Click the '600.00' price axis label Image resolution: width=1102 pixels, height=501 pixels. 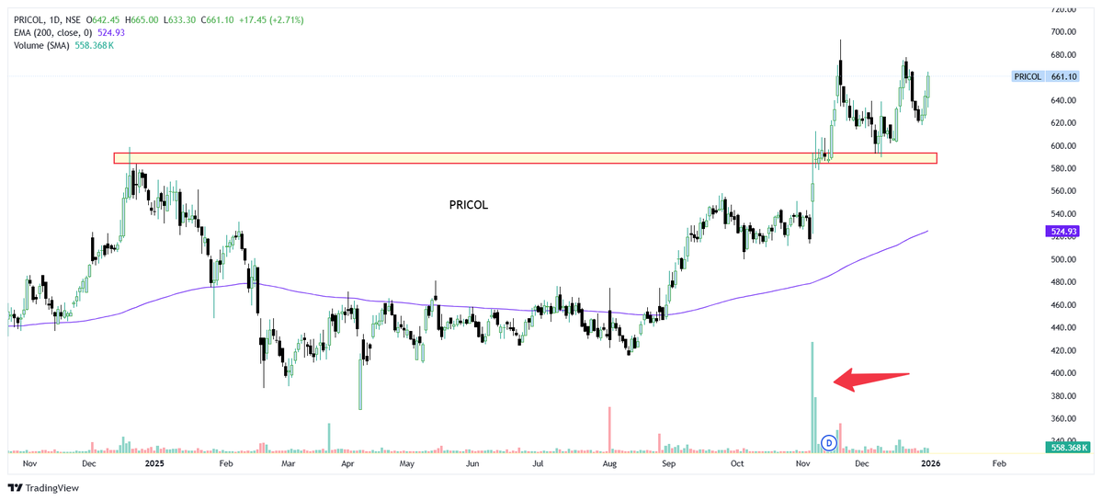tap(1063, 145)
